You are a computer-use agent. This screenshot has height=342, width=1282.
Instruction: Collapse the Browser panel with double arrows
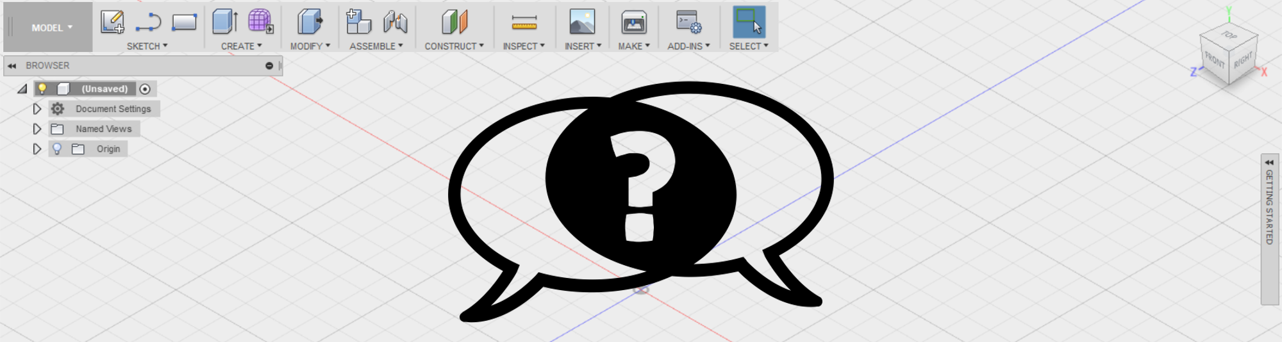pyautogui.click(x=12, y=65)
